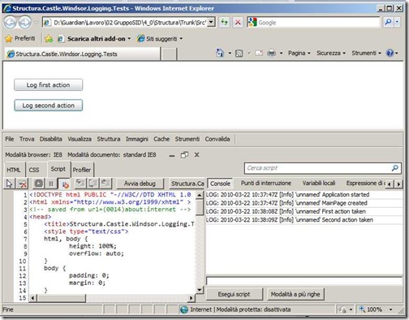Click the magnifier search button beside Google box

tap(388, 22)
